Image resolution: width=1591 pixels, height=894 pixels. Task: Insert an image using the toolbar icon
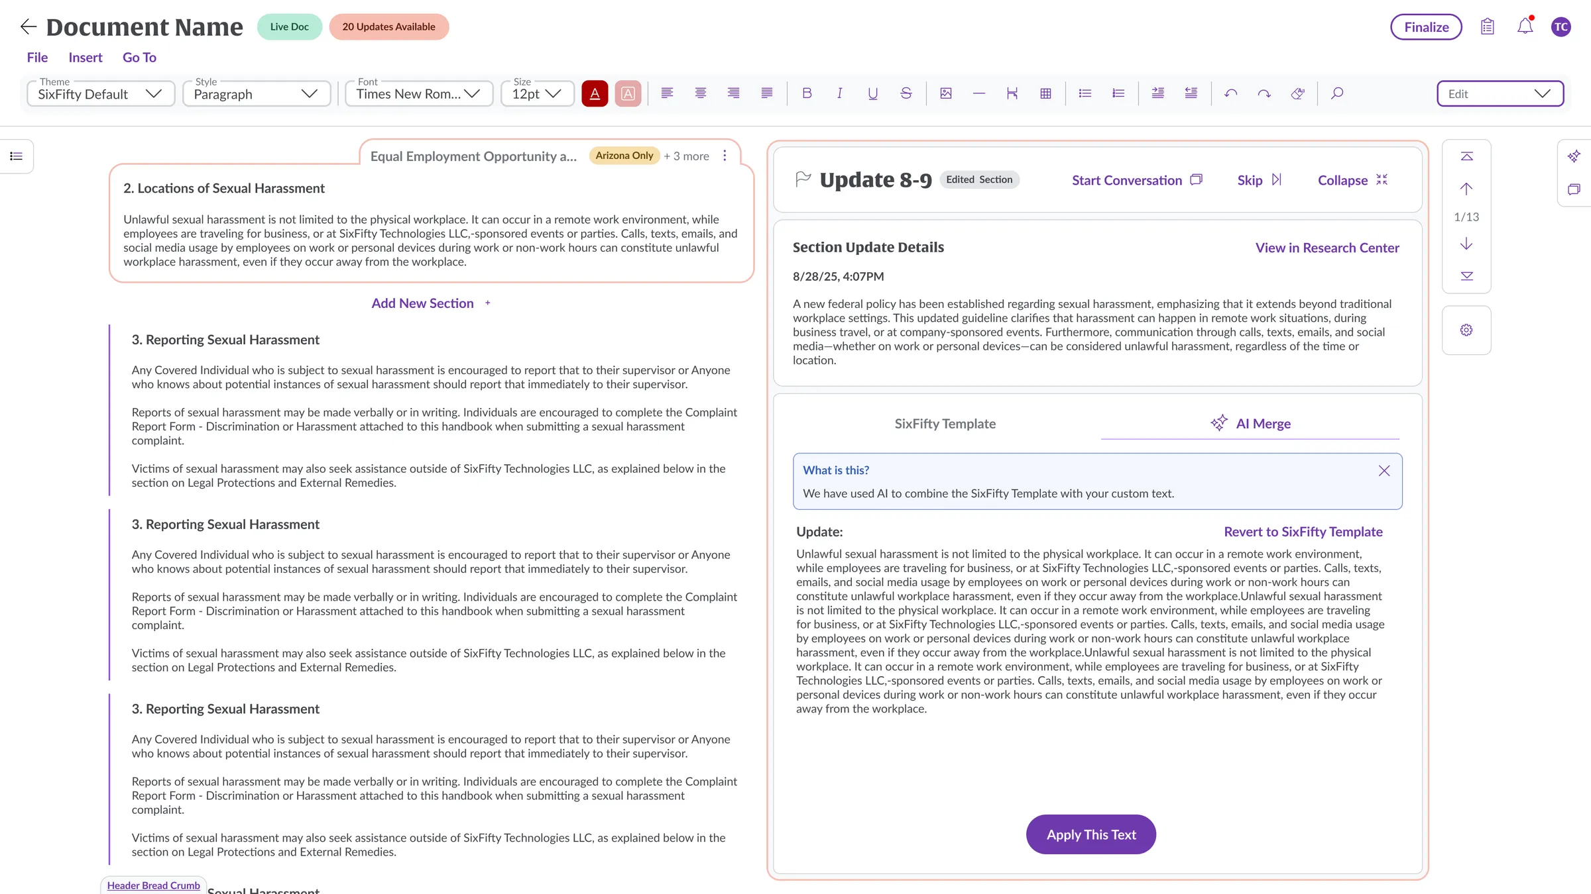[946, 93]
